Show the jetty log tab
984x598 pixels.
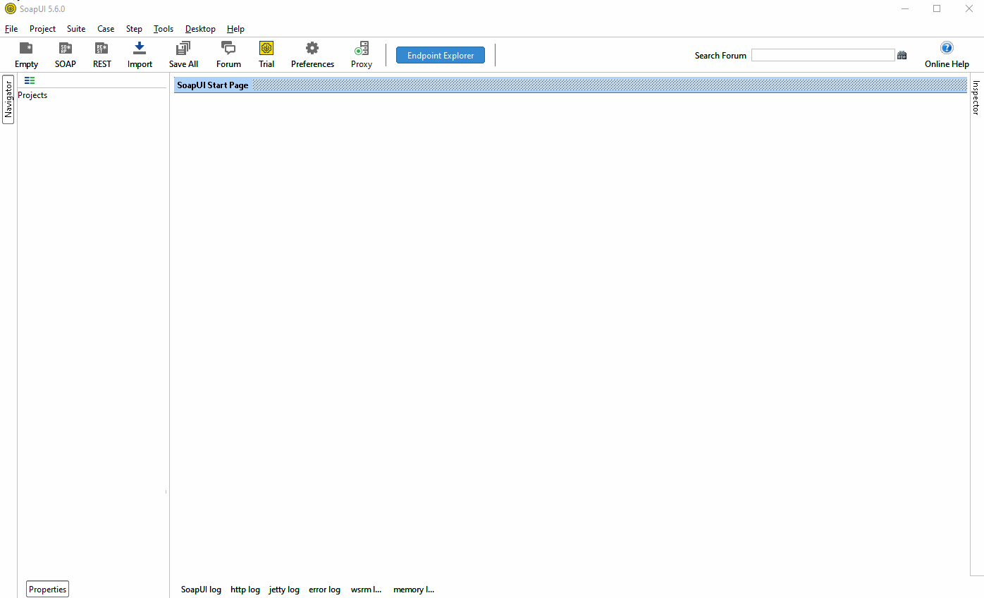284,590
